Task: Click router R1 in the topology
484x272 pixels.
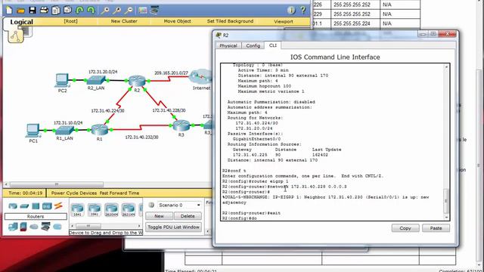Action: [99, 130]
